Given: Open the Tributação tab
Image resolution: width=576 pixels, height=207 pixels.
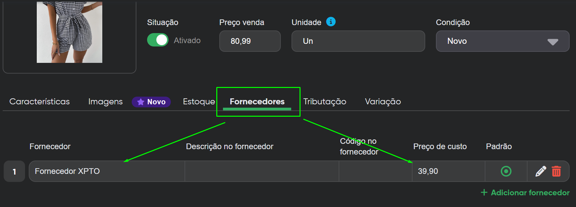Looking at the screenshot, I should (325, 101).
